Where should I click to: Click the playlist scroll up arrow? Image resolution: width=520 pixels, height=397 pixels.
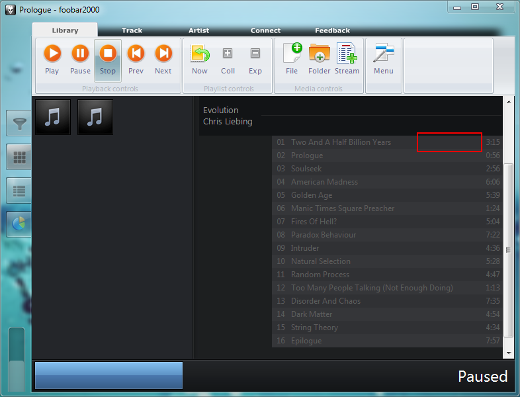508,102
